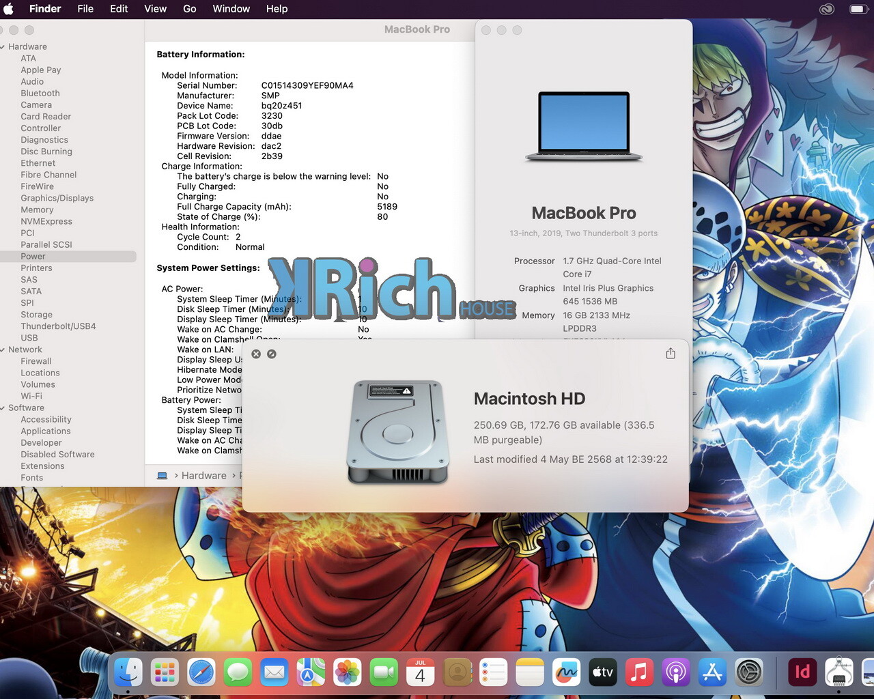
Task: Open Podcasts from the Dock
Action: pyautogui.click(x=676, y=673)
